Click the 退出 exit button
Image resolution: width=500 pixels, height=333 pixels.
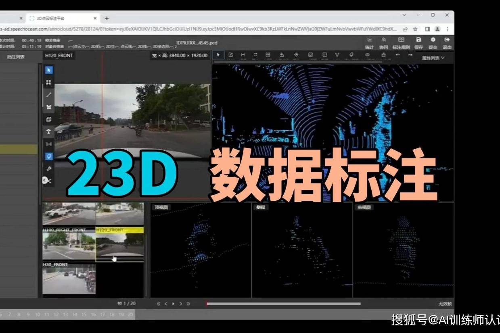(447, 43)
